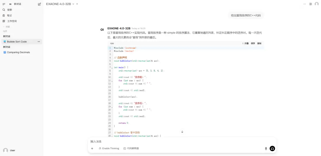Open the three-dot chat menu top right

(305, 4)
